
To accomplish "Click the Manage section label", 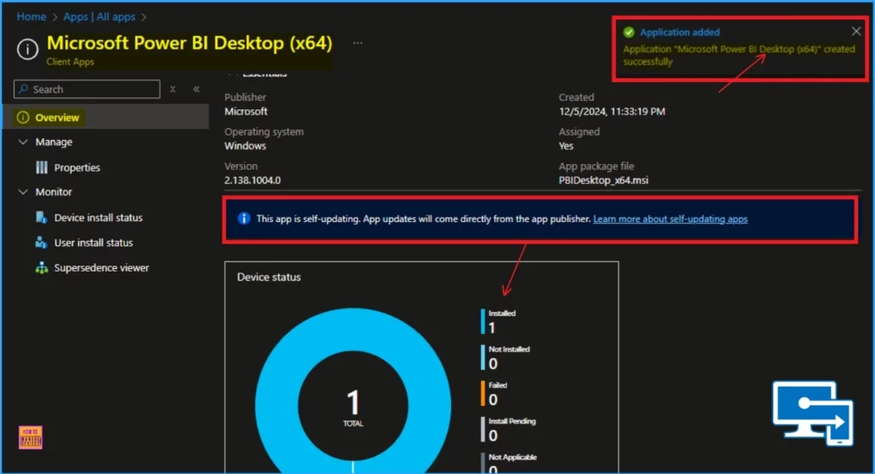I will coord(54,142).
